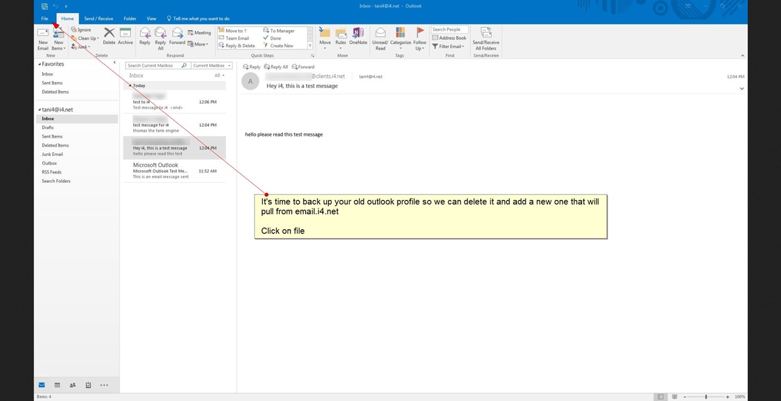The image size is (781, 401).
Task: Minimize the folder pane
Action: pos(115,63)
